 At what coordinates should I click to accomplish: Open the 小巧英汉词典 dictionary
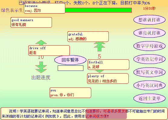click(150, 85)
